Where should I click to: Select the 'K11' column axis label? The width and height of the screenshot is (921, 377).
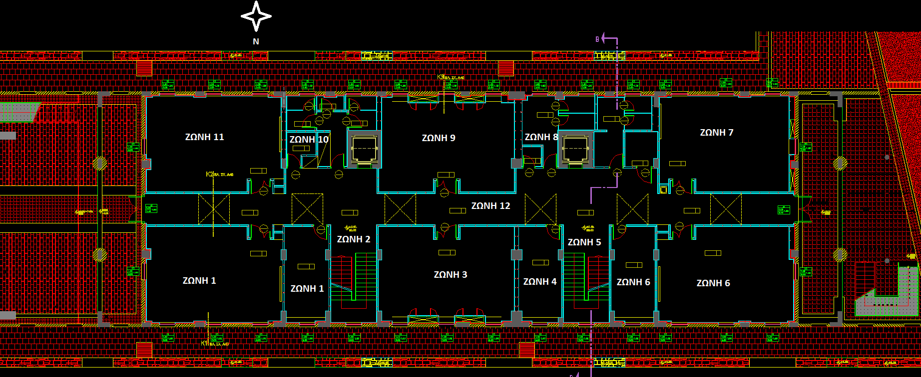(x=205, y=343)
